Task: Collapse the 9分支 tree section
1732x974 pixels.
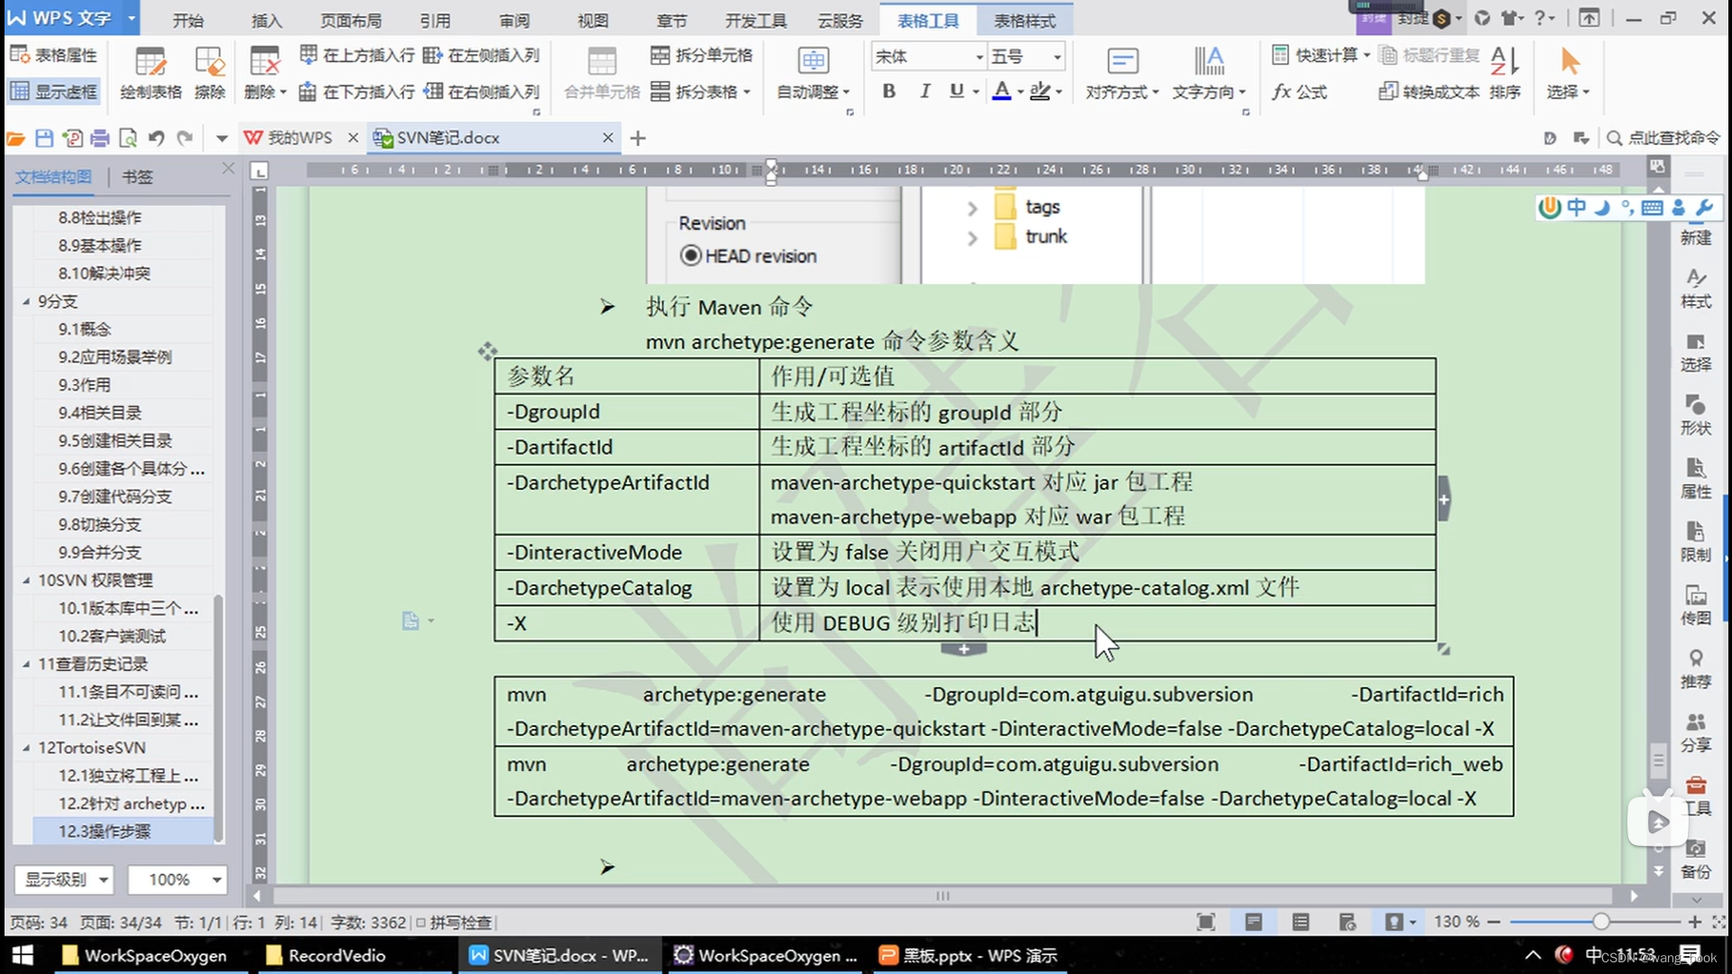Action: [25, 301]
